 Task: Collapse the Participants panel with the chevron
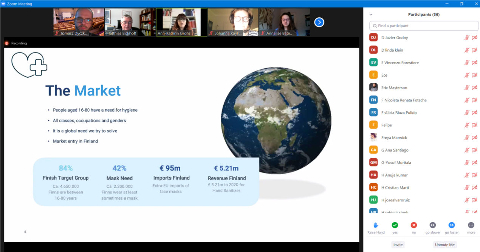371,15
